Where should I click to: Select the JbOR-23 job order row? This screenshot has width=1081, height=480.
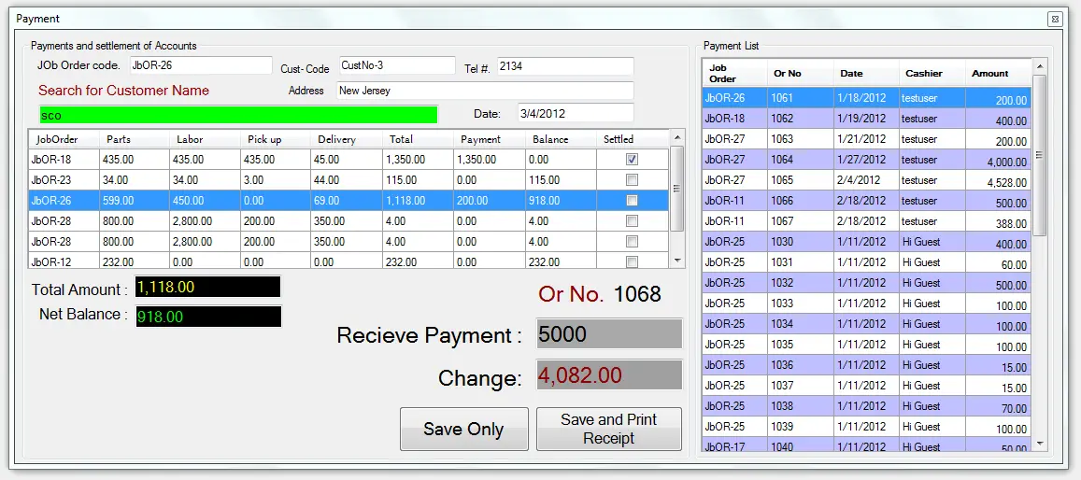tap(348, 179)
